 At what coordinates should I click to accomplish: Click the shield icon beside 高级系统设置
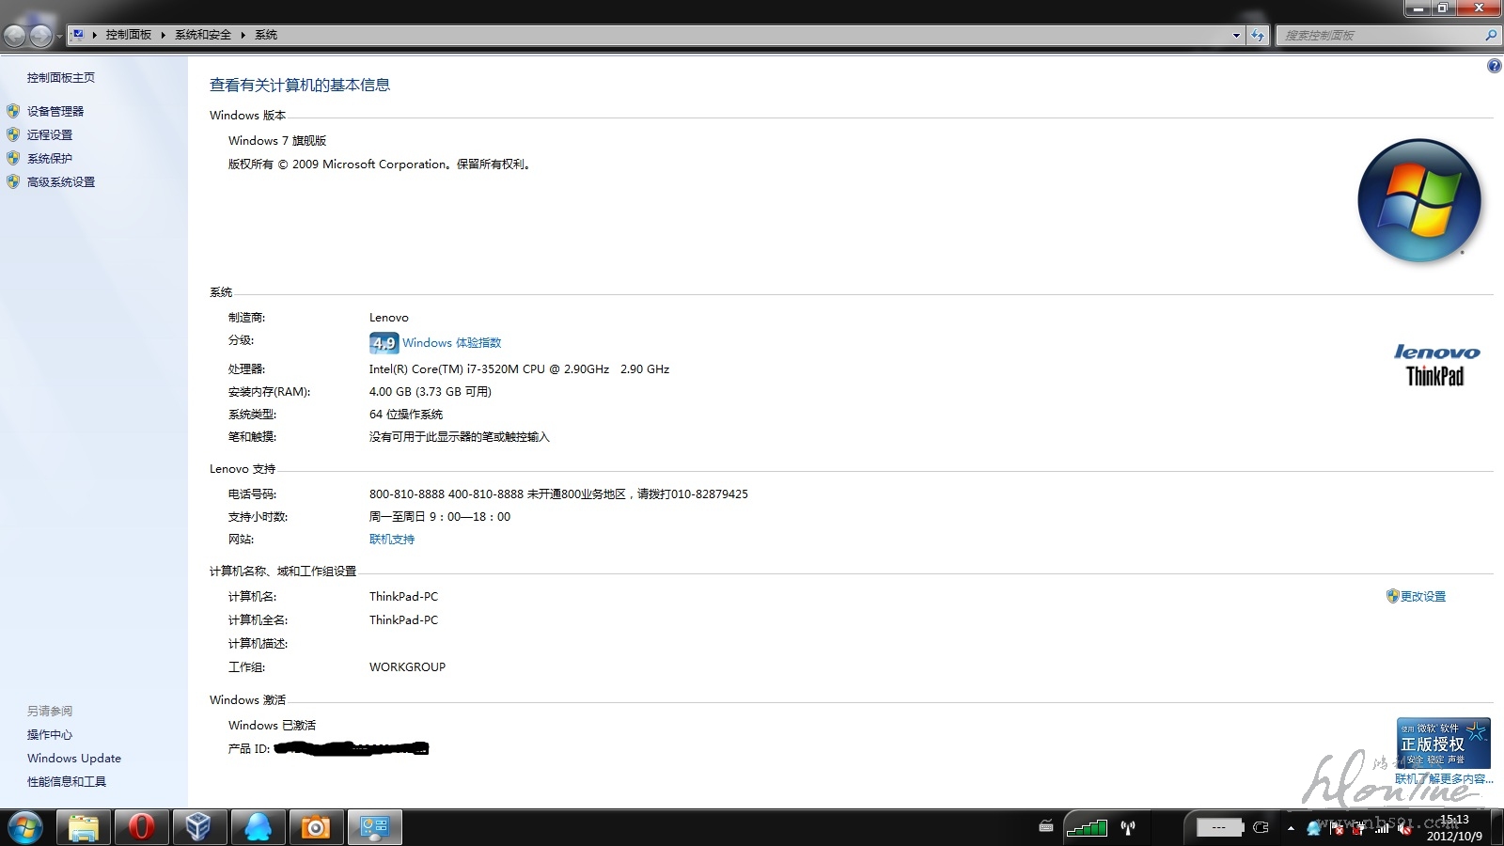tap(13, 181)
